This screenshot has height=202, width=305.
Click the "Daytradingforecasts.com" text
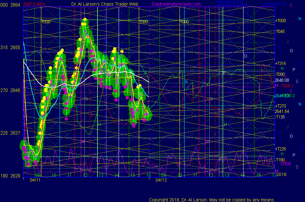pyautogui.click(x=176, y=4)
